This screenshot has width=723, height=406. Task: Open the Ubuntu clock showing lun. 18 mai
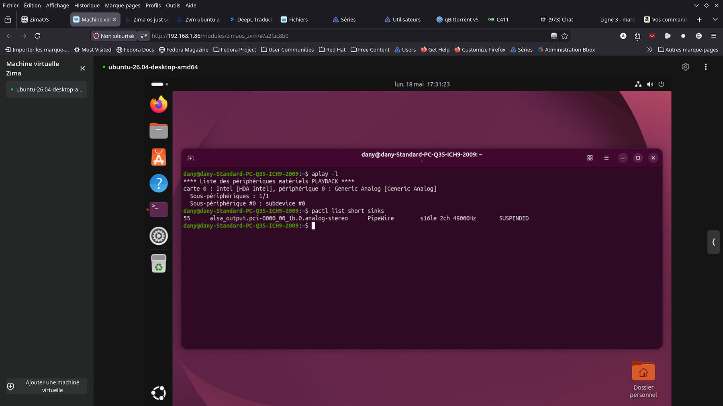[x=422, y=84]
